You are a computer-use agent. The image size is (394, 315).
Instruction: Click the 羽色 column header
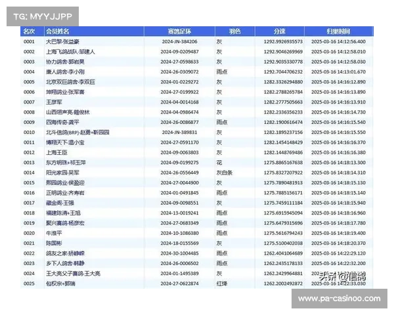pos(234,31)
